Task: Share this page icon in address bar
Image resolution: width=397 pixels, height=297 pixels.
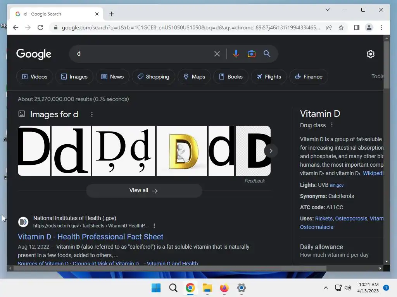Action: 329,27
